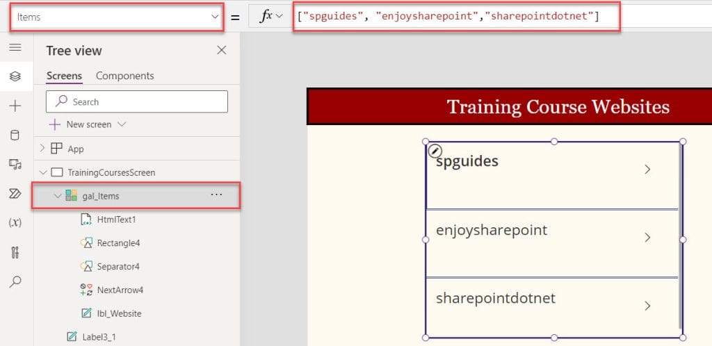This screenshot has width=712, height=346.
Task: Select lbl_Website in the tree
Action: click(119, 313)
